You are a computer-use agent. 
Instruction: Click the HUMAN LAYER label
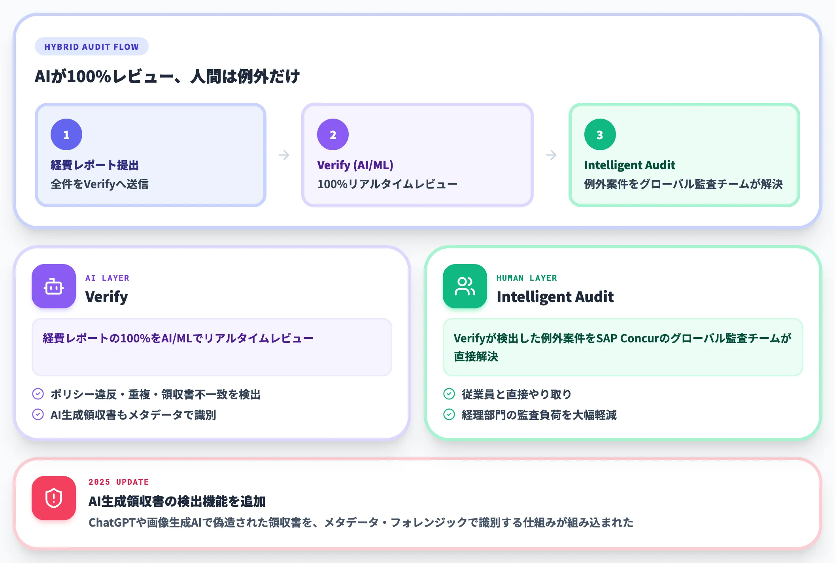(x=527, y=278)
